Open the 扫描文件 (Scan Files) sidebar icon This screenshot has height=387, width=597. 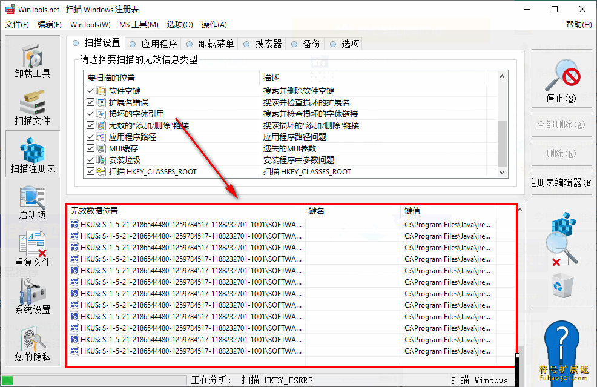(x=32, y=108)
